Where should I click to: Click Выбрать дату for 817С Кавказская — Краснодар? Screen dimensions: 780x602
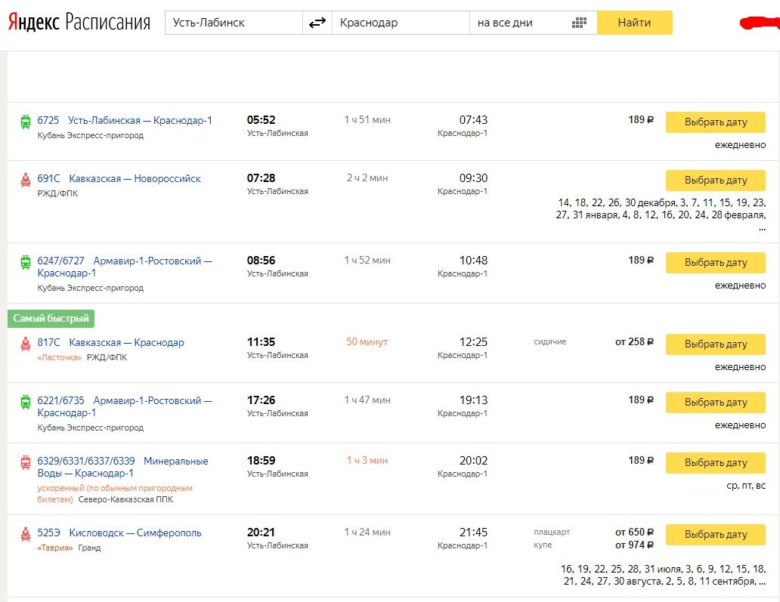(x=715, y=344)
